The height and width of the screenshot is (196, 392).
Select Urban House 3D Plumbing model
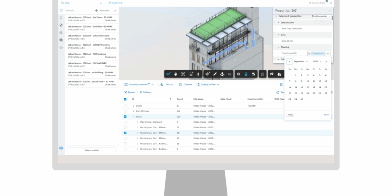92,56
